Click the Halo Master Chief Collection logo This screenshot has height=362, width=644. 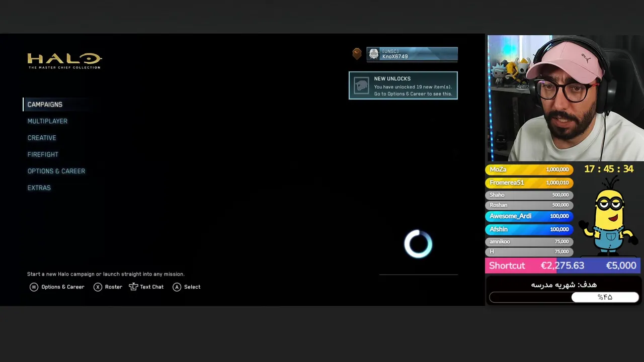(64, 61)
